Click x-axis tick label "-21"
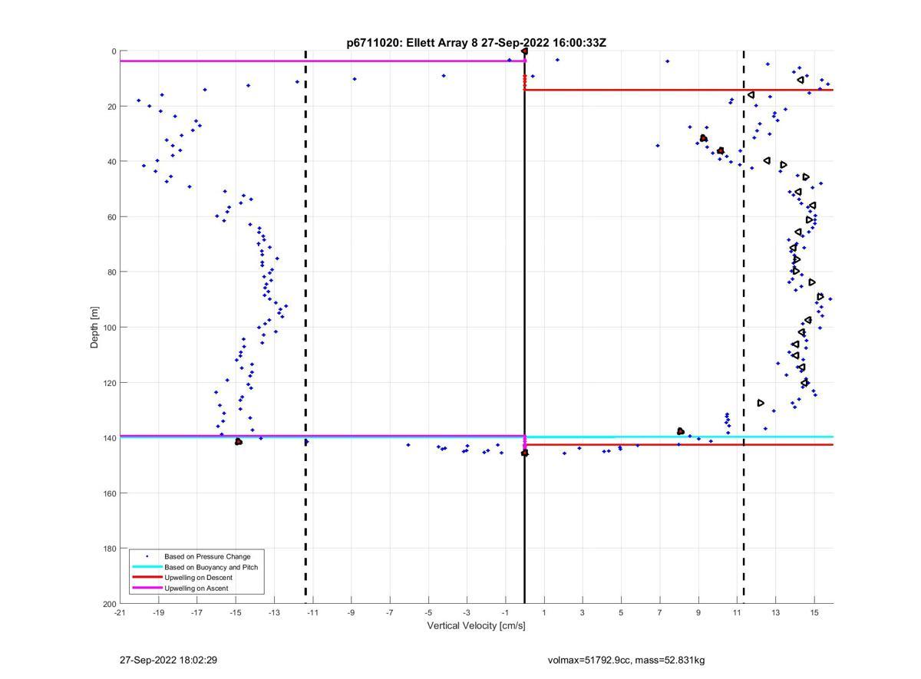Image resolution: width=921 pixels, height=679 pixels. point(120,612)
